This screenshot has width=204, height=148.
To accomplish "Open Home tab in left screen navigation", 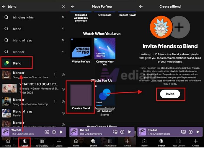I will pos(8,143).
